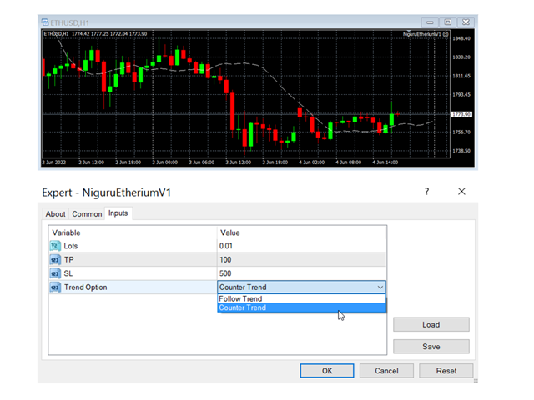Click the Reset button
Screen dimensions: 534x400
446,371
